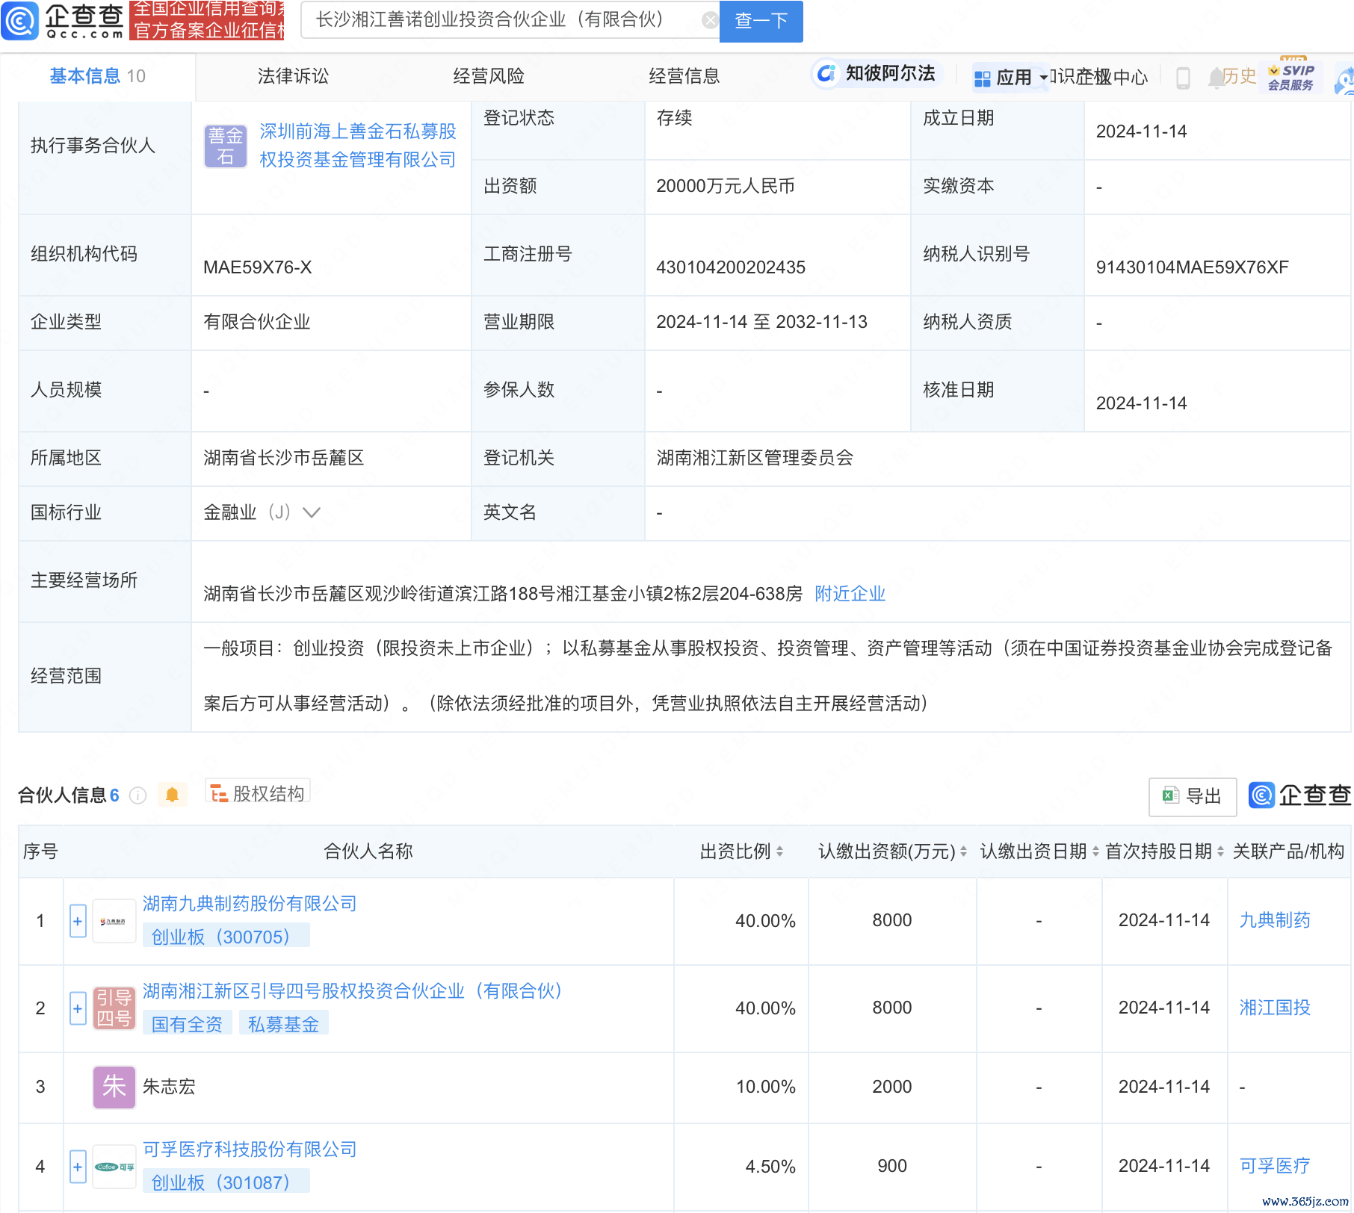Screen dimensions: 1354x1213
Task: Open 可孚医疗科技股份有限公司 link
Action: click(250, 1150)
